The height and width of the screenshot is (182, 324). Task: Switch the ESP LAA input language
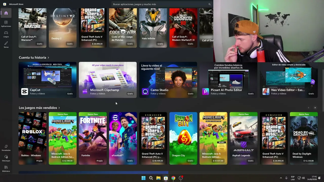click(293, 178)
